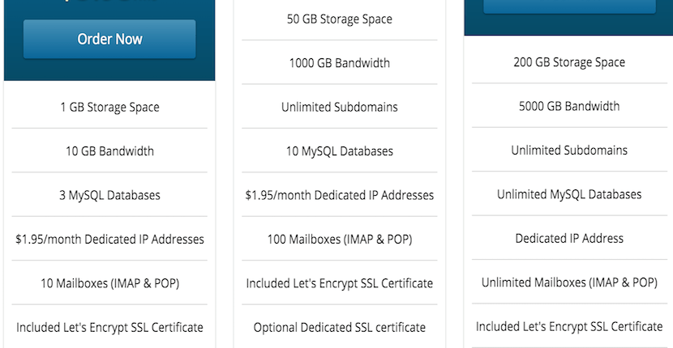Click Let's Encrypt SSL row in 1 GB plan
The width and height of the screenshot is (673, 348).
tap(109, 327)
